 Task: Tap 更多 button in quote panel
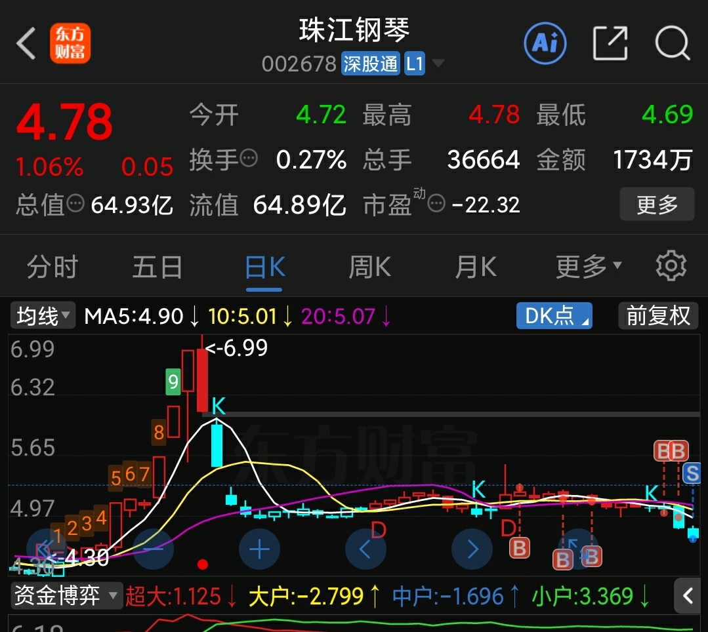click(x=657, y=204)
